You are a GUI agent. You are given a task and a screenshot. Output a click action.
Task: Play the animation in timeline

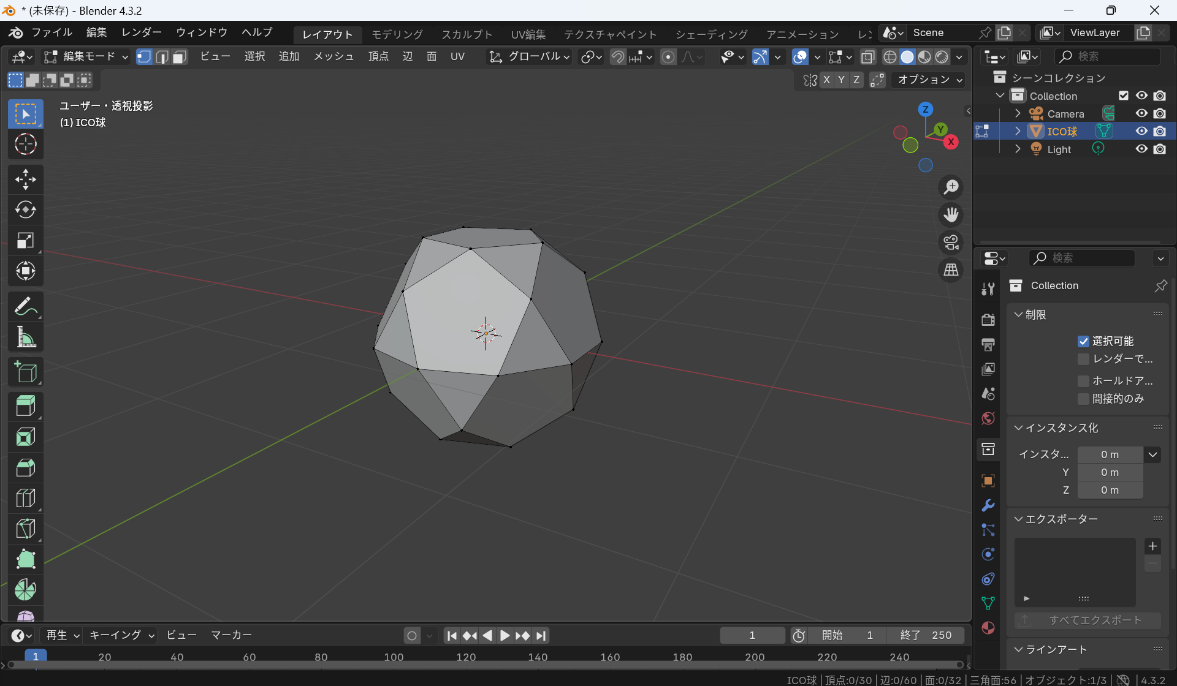point(505,636)
